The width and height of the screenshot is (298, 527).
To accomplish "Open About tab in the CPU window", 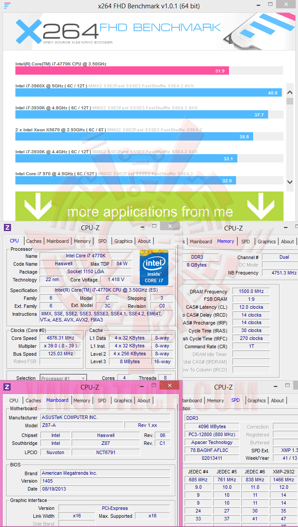I will (x=144, y=241).
